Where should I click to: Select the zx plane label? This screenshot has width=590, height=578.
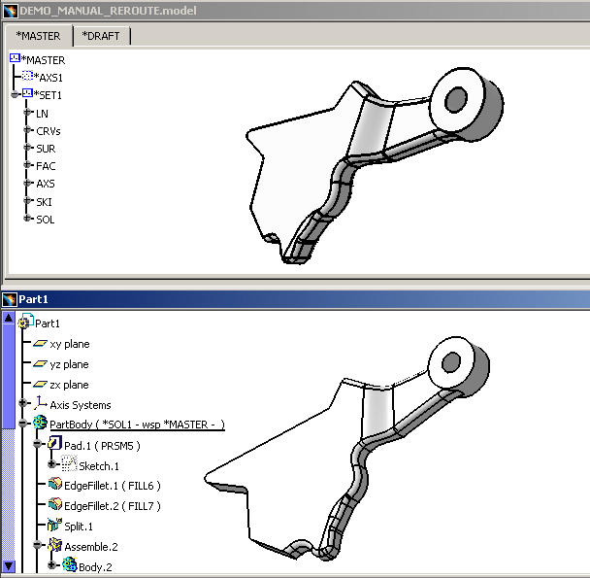[x=69, y=385]
